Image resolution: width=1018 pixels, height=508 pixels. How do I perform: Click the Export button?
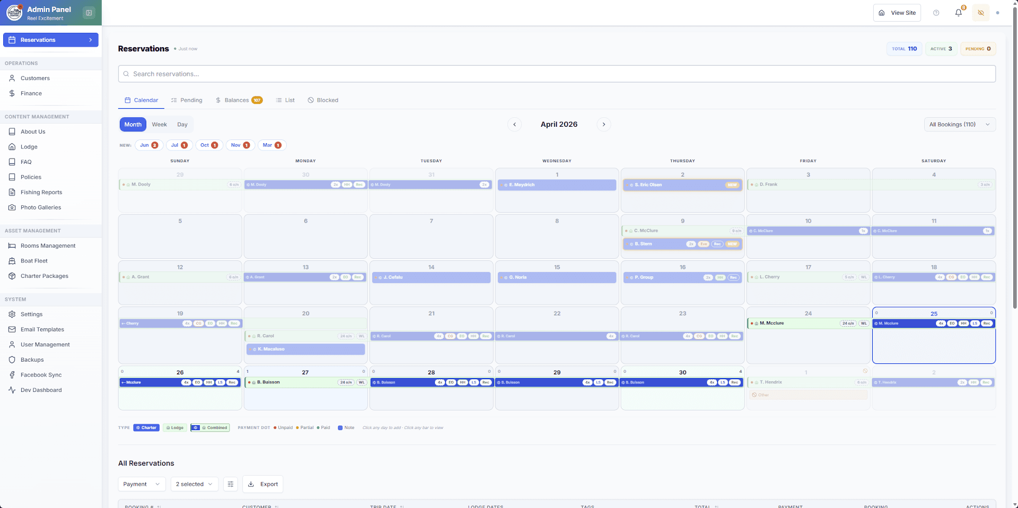tap(263, 484)
